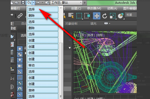Open the 视图 reference coordinate dropdown

131,15
